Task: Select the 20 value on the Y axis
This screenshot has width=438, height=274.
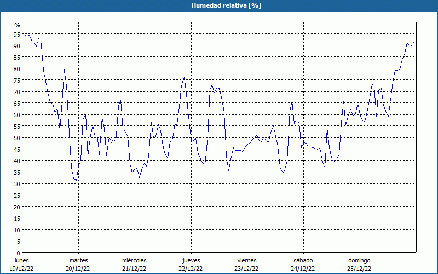Action: tap(17, 207)
